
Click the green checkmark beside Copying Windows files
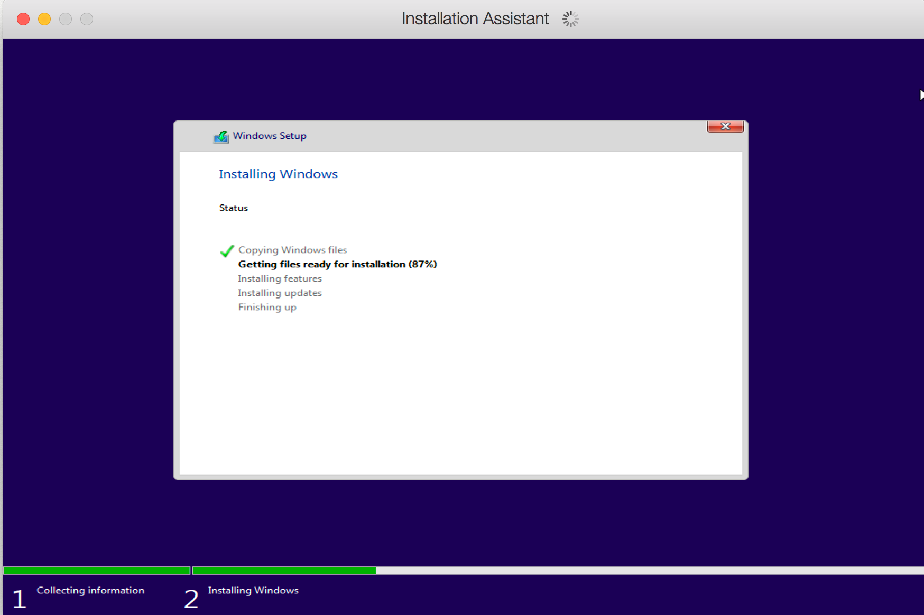tap(227, 251)
